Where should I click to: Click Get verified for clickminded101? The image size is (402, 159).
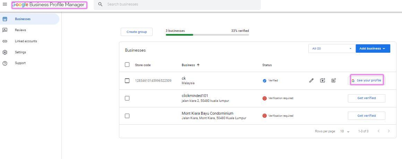coord(366,98)
